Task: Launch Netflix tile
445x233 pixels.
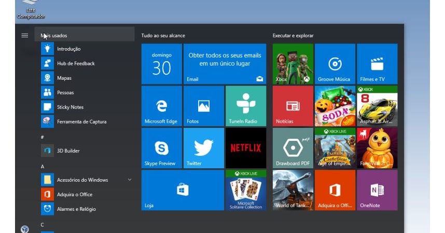Action: tap(246, 148)
